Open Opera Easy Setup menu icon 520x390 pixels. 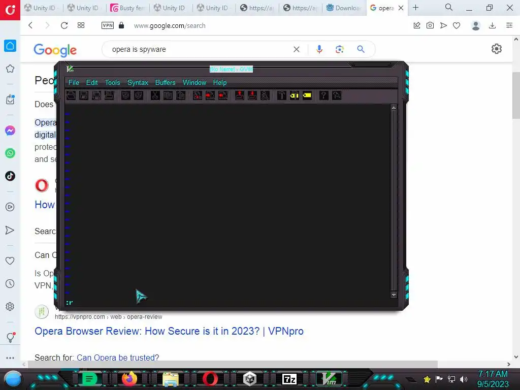tap(509, 25)
